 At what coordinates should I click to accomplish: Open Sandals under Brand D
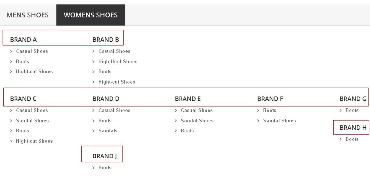coord(108,131)
